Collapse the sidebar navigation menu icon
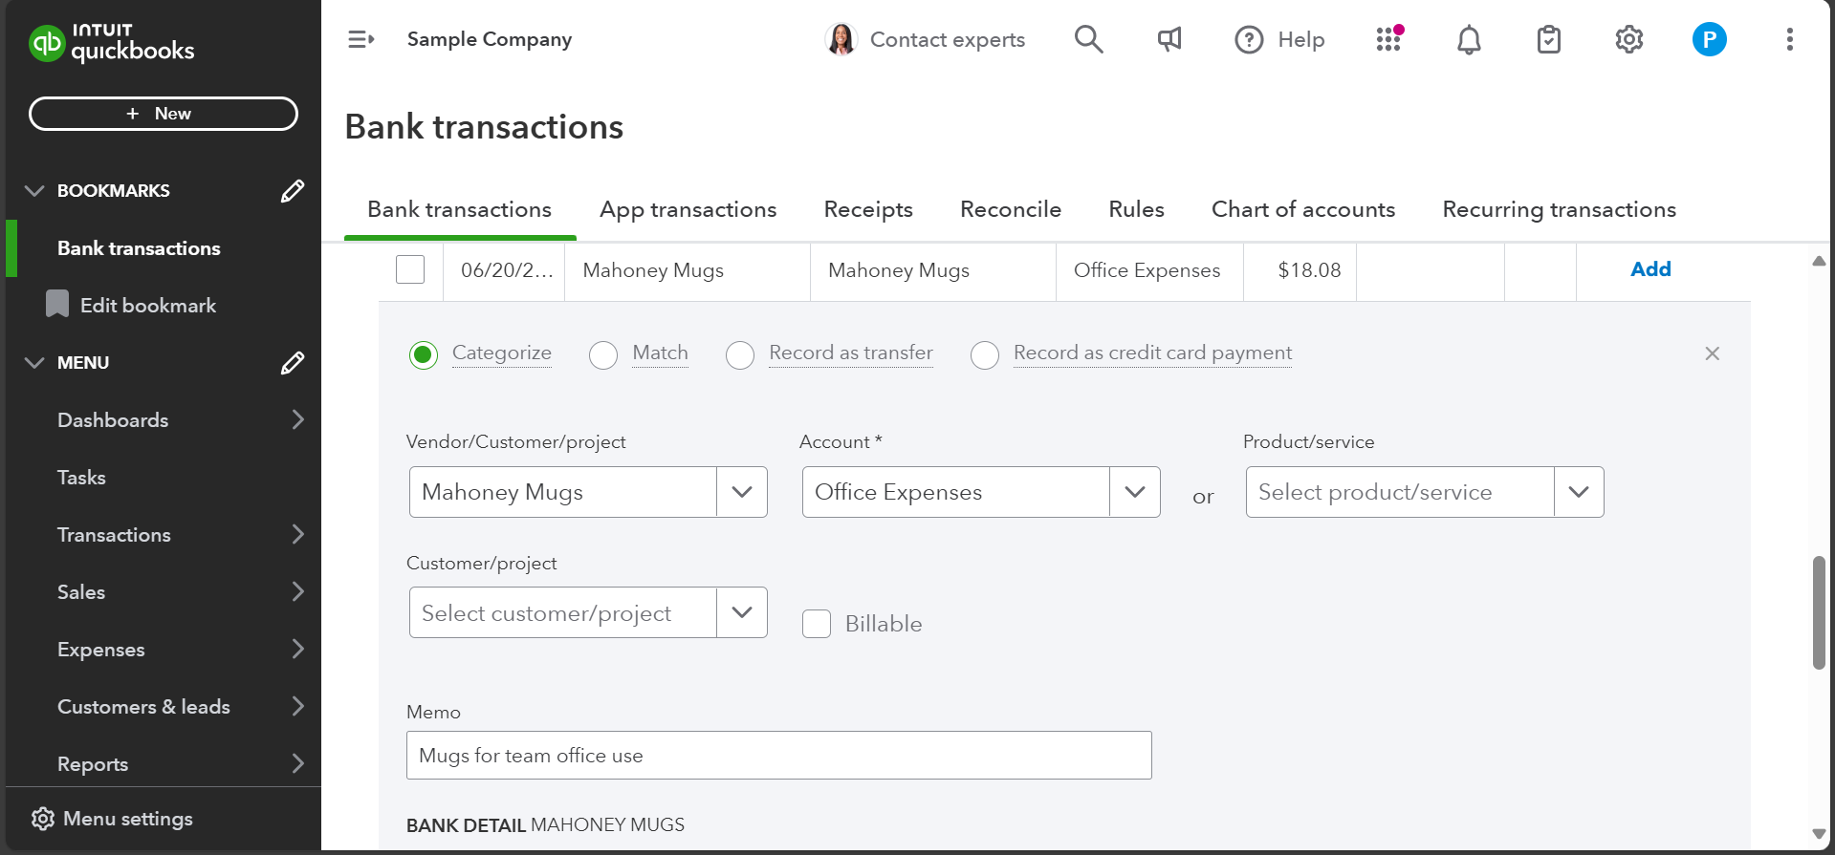Screen dimensions: 1835x855 point(360,39)
